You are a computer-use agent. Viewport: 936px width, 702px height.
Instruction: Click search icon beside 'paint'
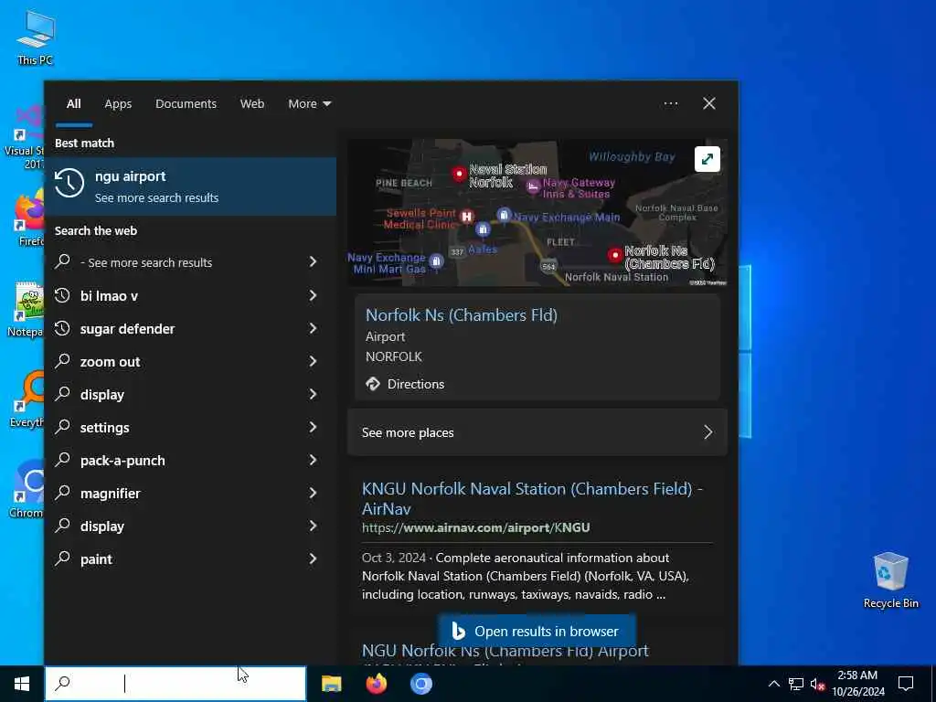click(63, 558)
